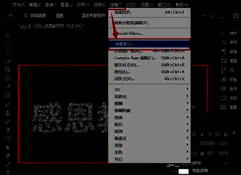Viewport: 241px width, 175px height.
Task: Open the Character (字符) panel
Action: (229, 42)
